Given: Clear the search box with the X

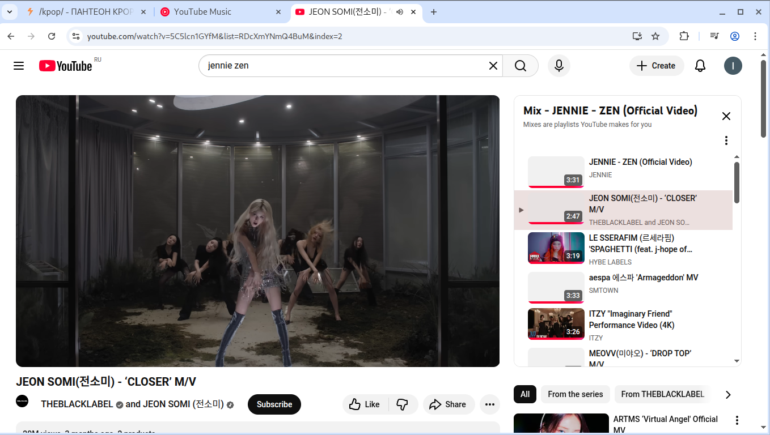Looking at the screenshot, I should pos(493,66).
